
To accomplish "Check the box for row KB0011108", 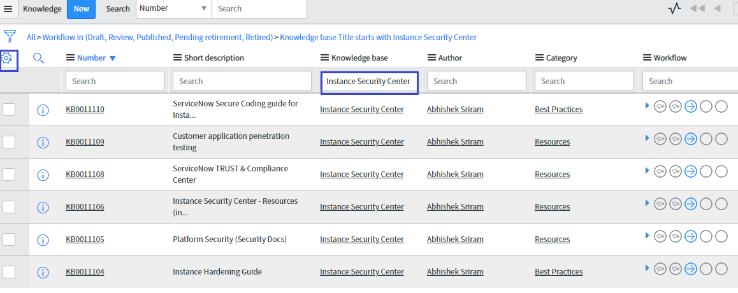I will [9, 174].
